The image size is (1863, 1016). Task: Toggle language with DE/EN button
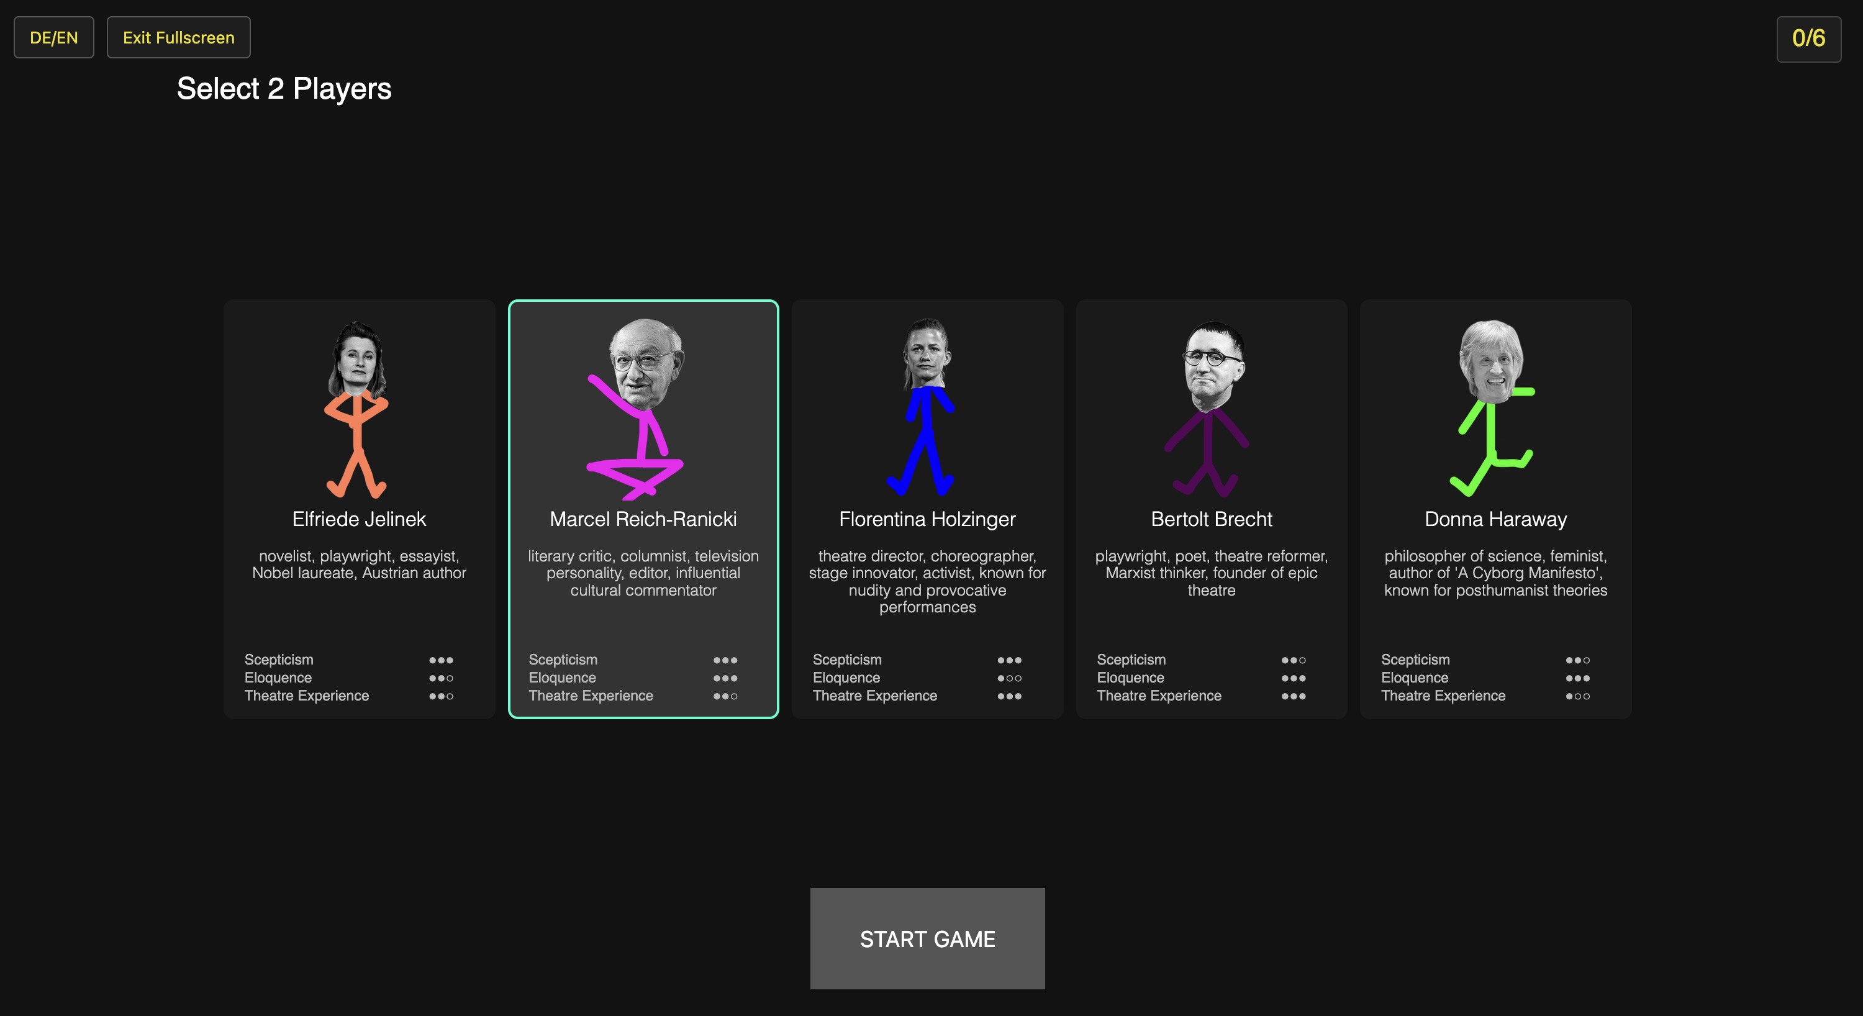(53, 38)
